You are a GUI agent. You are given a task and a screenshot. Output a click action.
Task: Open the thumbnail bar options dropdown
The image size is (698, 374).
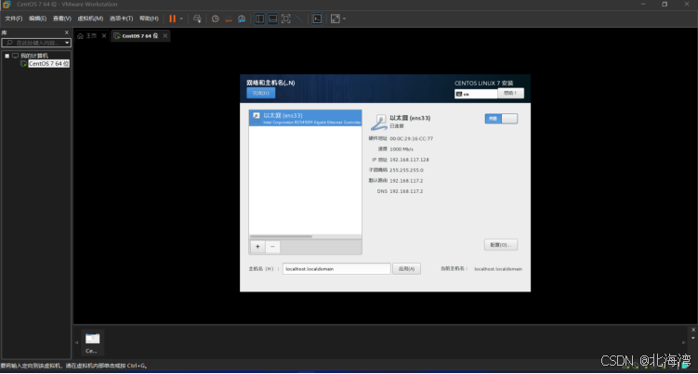693,338
